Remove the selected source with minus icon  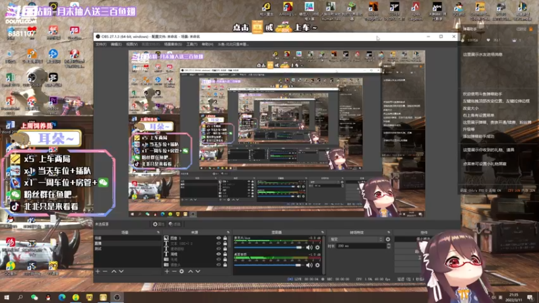[x=174, y=271]
